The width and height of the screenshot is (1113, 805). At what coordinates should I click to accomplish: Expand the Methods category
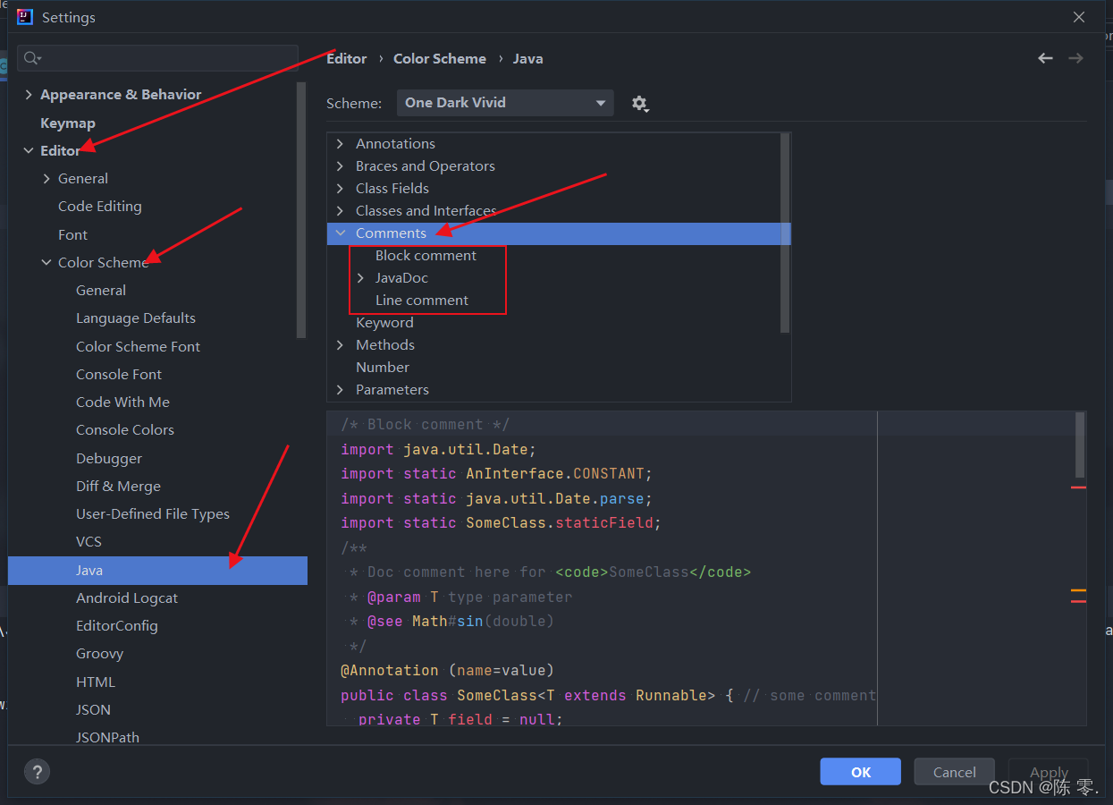(x=340, y=345)
